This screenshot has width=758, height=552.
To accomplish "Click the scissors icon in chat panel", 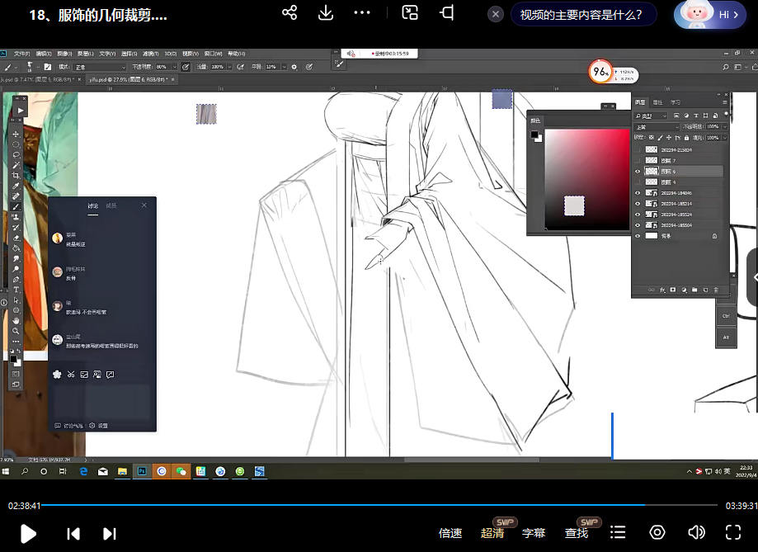I will click(x=71, y=375).
